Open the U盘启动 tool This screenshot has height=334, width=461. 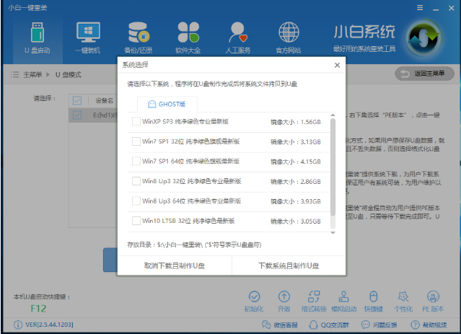point(38,38)
